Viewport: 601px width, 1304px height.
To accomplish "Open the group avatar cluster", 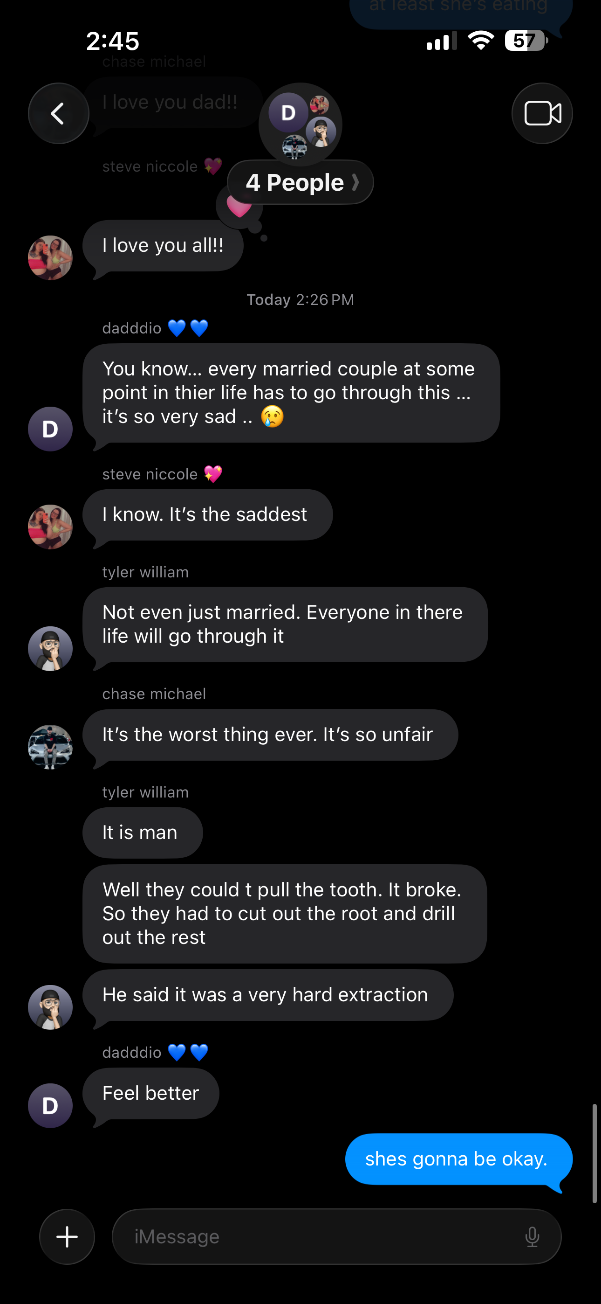I will coord(300,124).
